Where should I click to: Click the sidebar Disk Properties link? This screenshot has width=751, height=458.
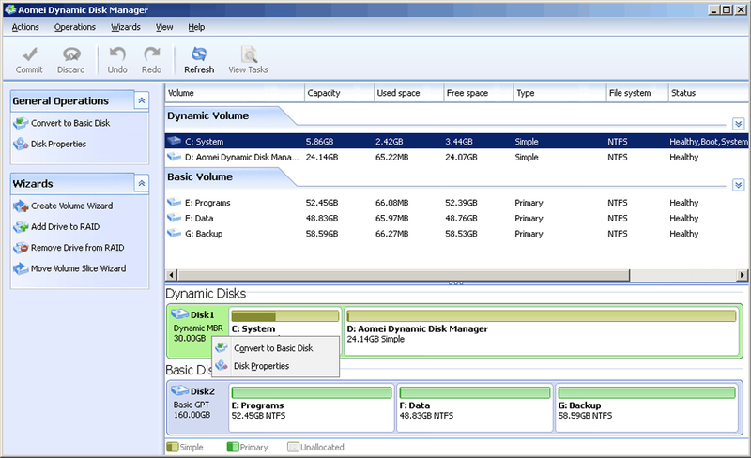[58, 145]
